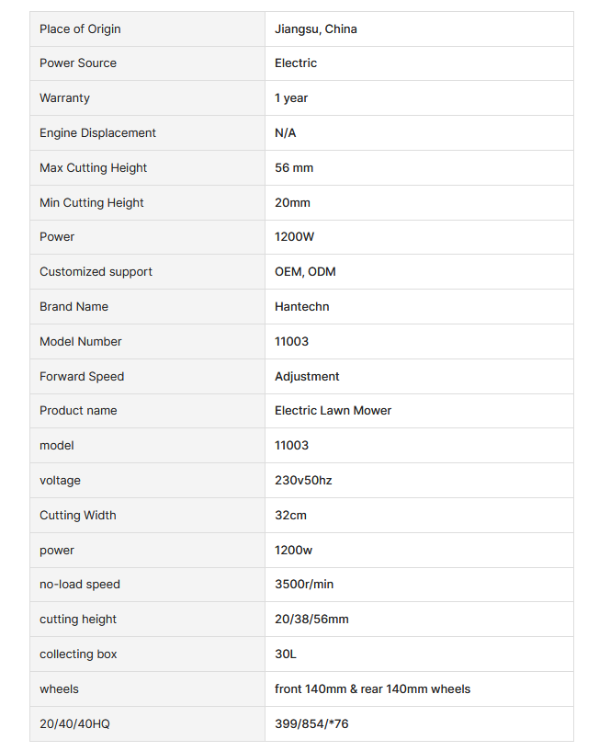Click the "Electric Lawn Mower" product name value
The height and width of the screenshot is (751, 599).
[x=333, y=411]
